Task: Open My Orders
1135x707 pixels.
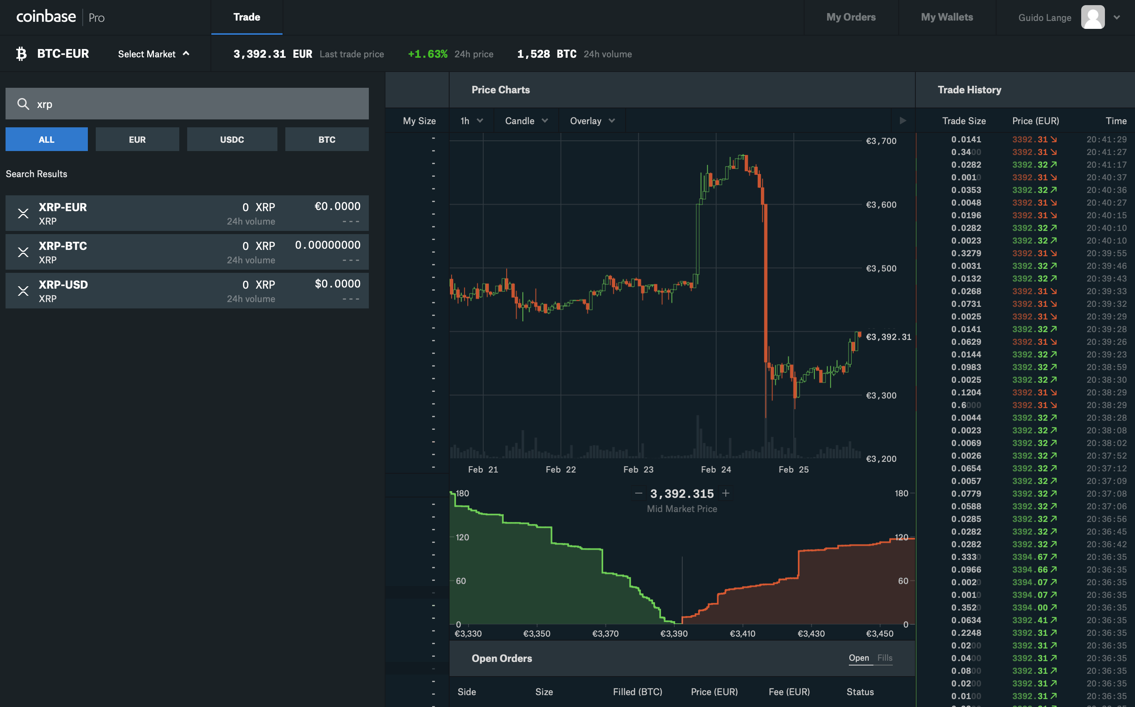Action: pyautogui.click(x=851, y=17)
